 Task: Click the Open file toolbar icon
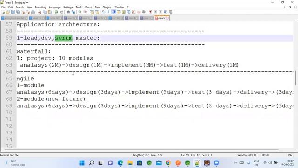[x=8, y=12]
